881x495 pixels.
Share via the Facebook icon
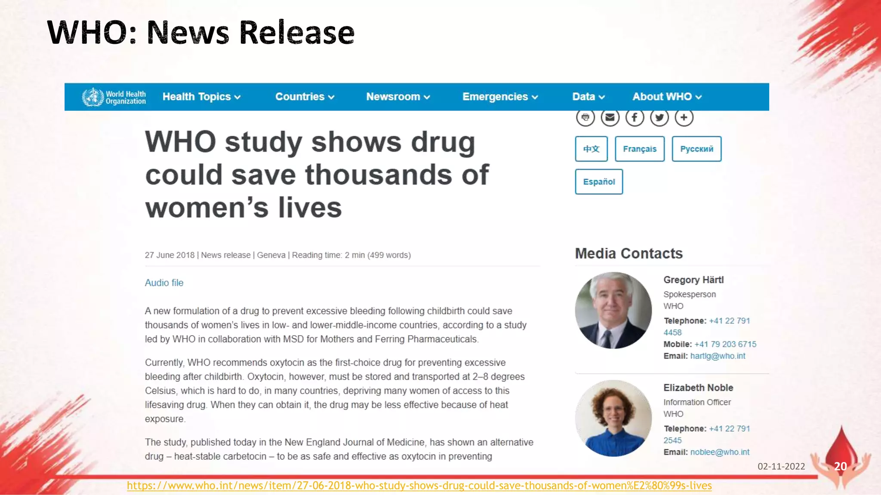(635, 117)
